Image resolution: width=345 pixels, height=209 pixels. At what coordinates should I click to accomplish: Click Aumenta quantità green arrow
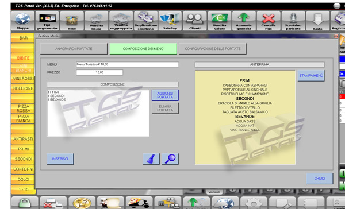[x=244, y=21]
